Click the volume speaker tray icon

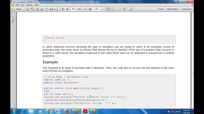point(179,111)
